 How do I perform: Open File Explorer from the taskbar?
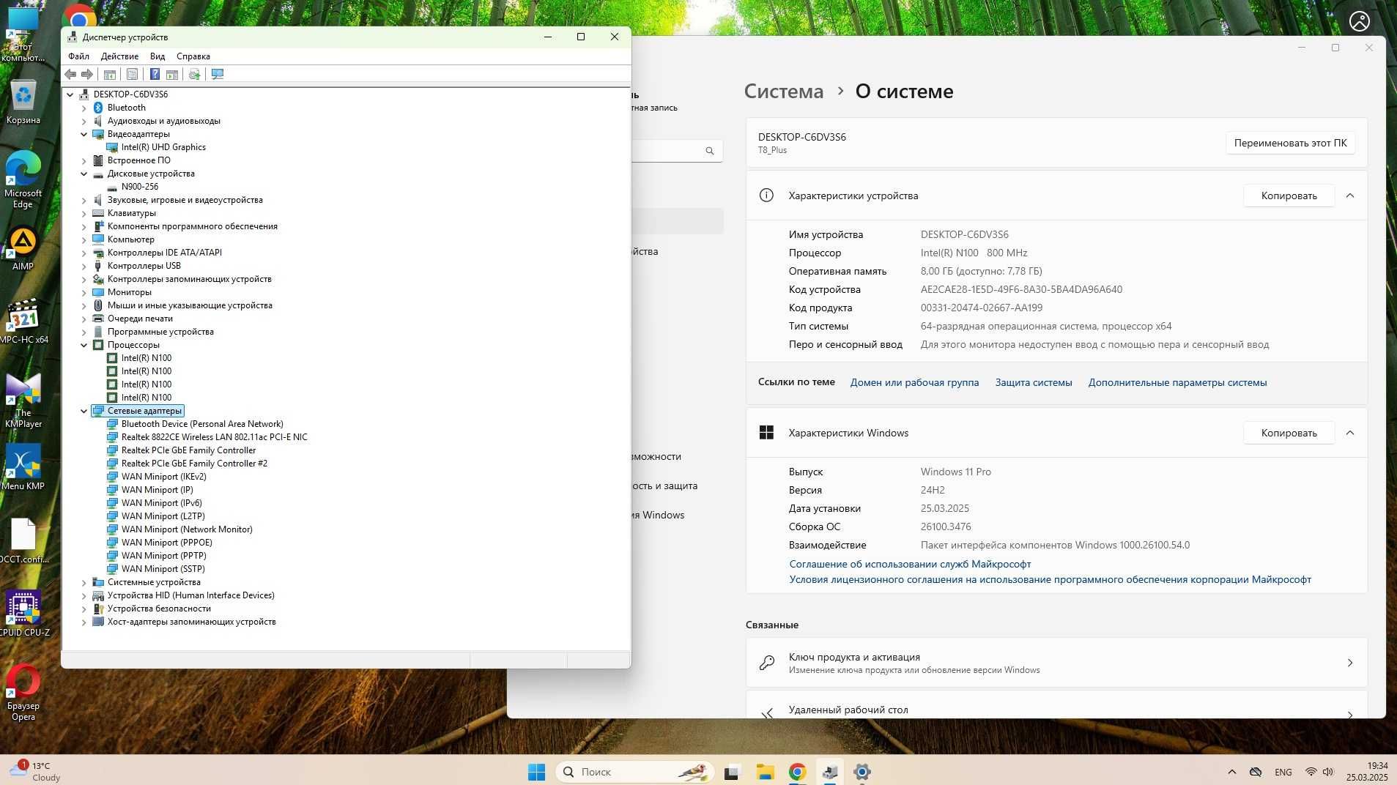coord(765,772)
